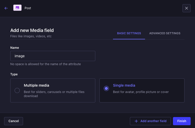The height and width of the screenshot is (128, 195).
Task: Close the dialog with the X icon
Action: tap(186, 8)
